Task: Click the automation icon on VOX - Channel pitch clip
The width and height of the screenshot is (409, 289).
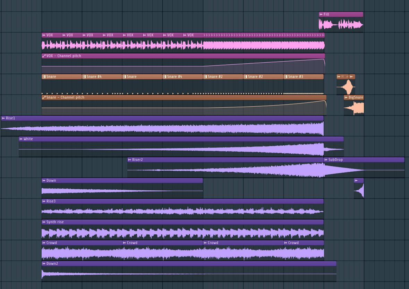Action: tap(44, 56)
